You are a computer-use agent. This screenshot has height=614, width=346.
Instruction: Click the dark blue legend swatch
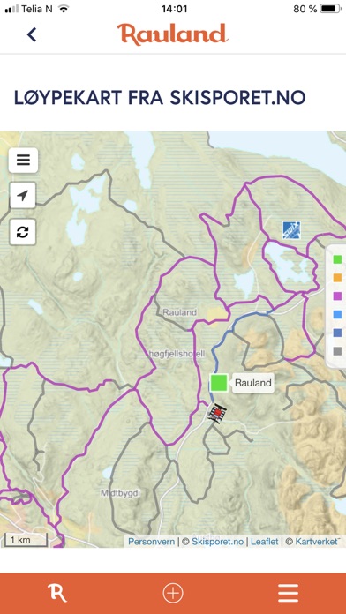(x=337, y=333)
